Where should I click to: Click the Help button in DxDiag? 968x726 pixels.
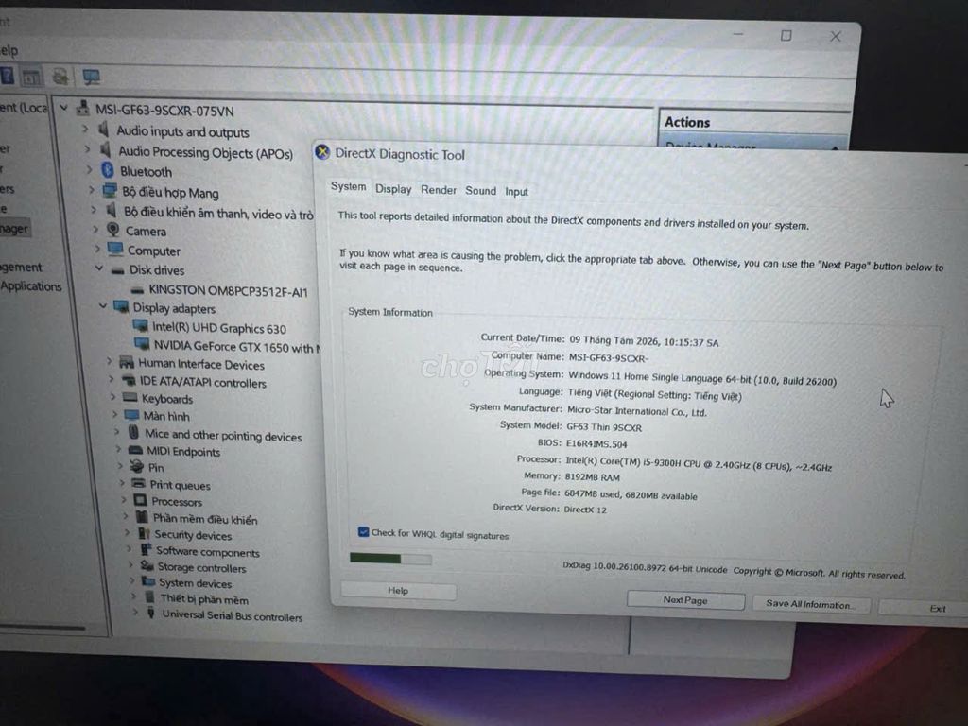click(x=398, y=591)
